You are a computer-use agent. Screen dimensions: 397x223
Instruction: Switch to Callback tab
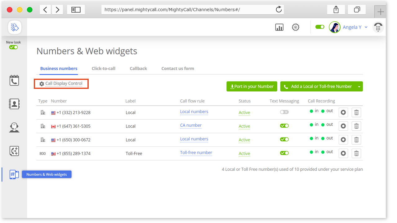coord(138,68)
